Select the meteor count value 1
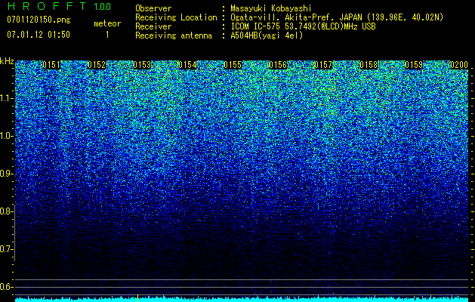Screen dimensions: 475x302 tap(107, 35)
